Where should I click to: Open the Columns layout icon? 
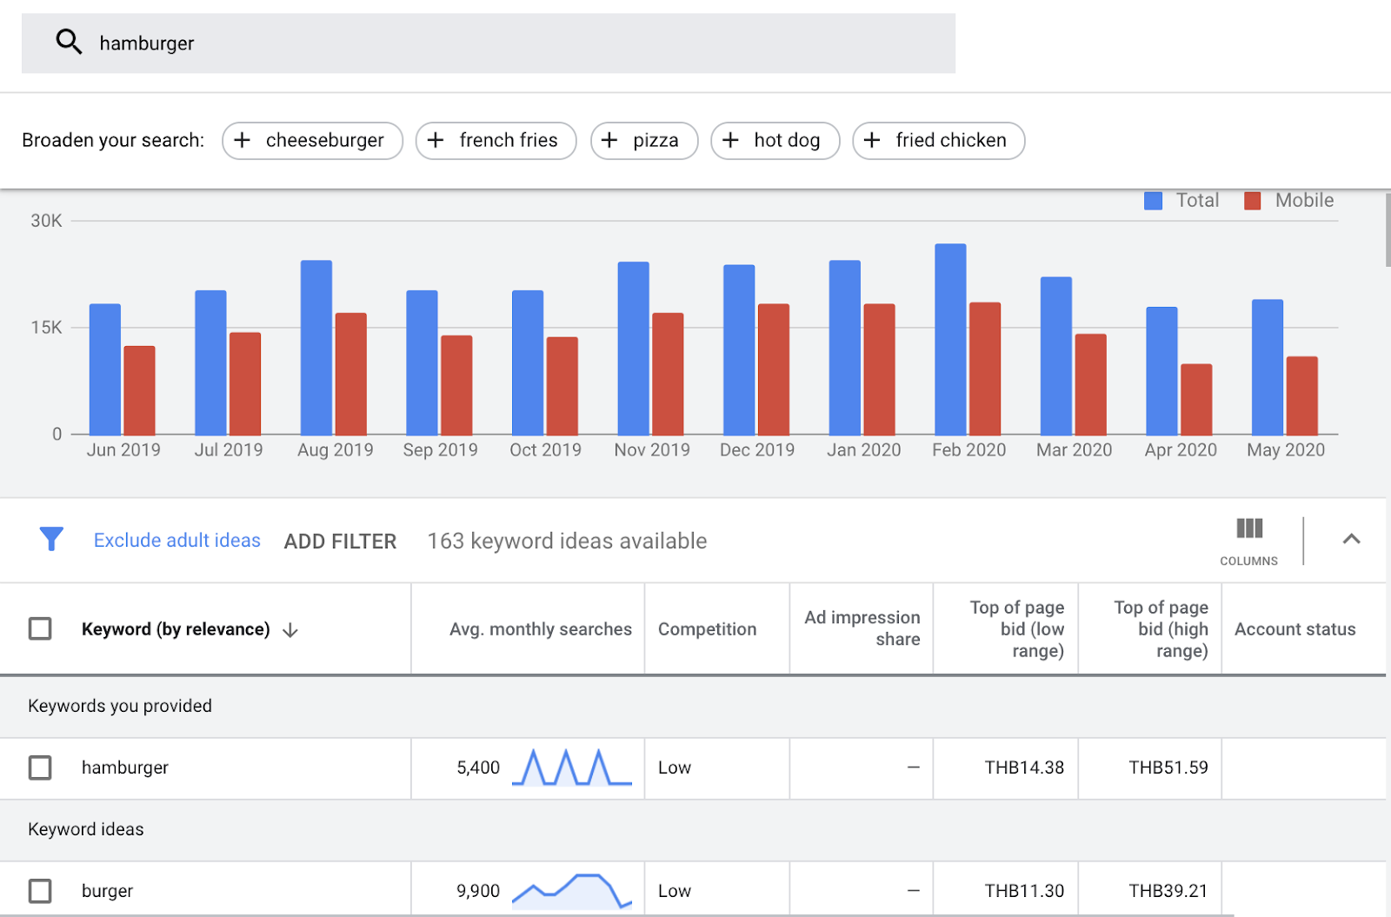[x=1249, y=528]
